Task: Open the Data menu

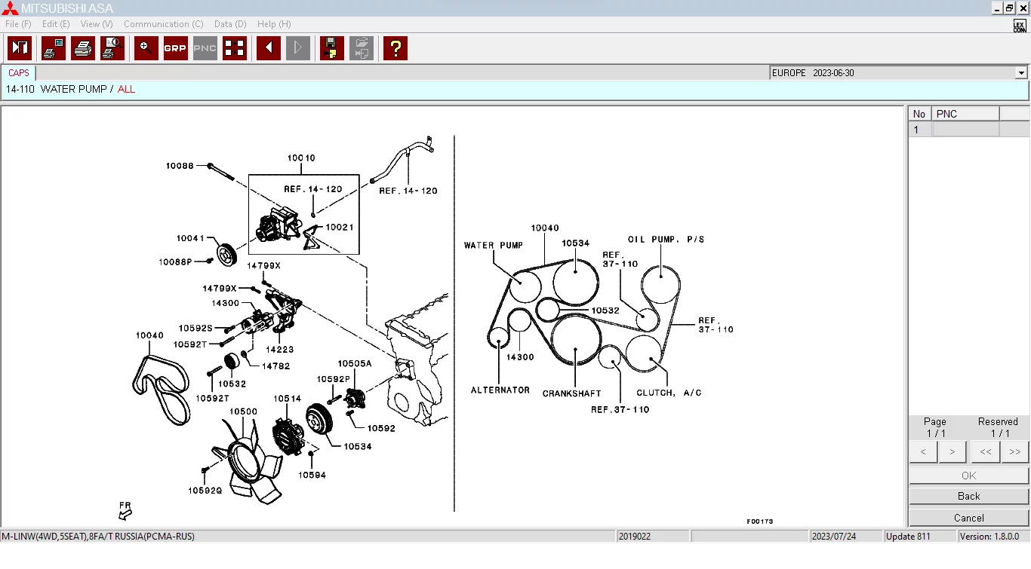Action: coord(229,23)
